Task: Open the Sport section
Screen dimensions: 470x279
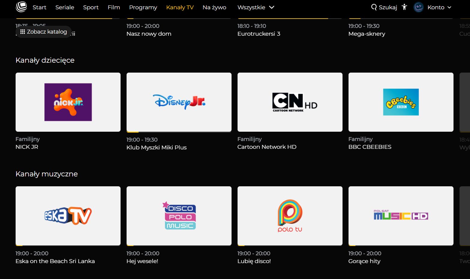Action: point(91,7)
